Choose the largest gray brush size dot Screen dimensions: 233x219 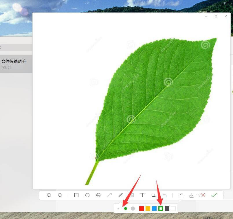133,209
